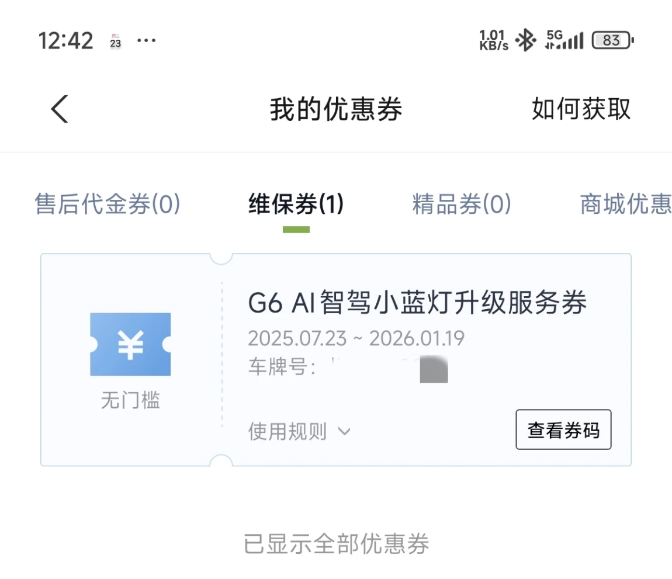
Task: Click the blue yen coupon icon
Action: 130,344
